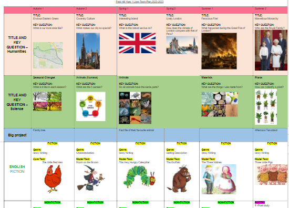
Task: Select the Little Red Hen illustration
Action: point(53,179)
